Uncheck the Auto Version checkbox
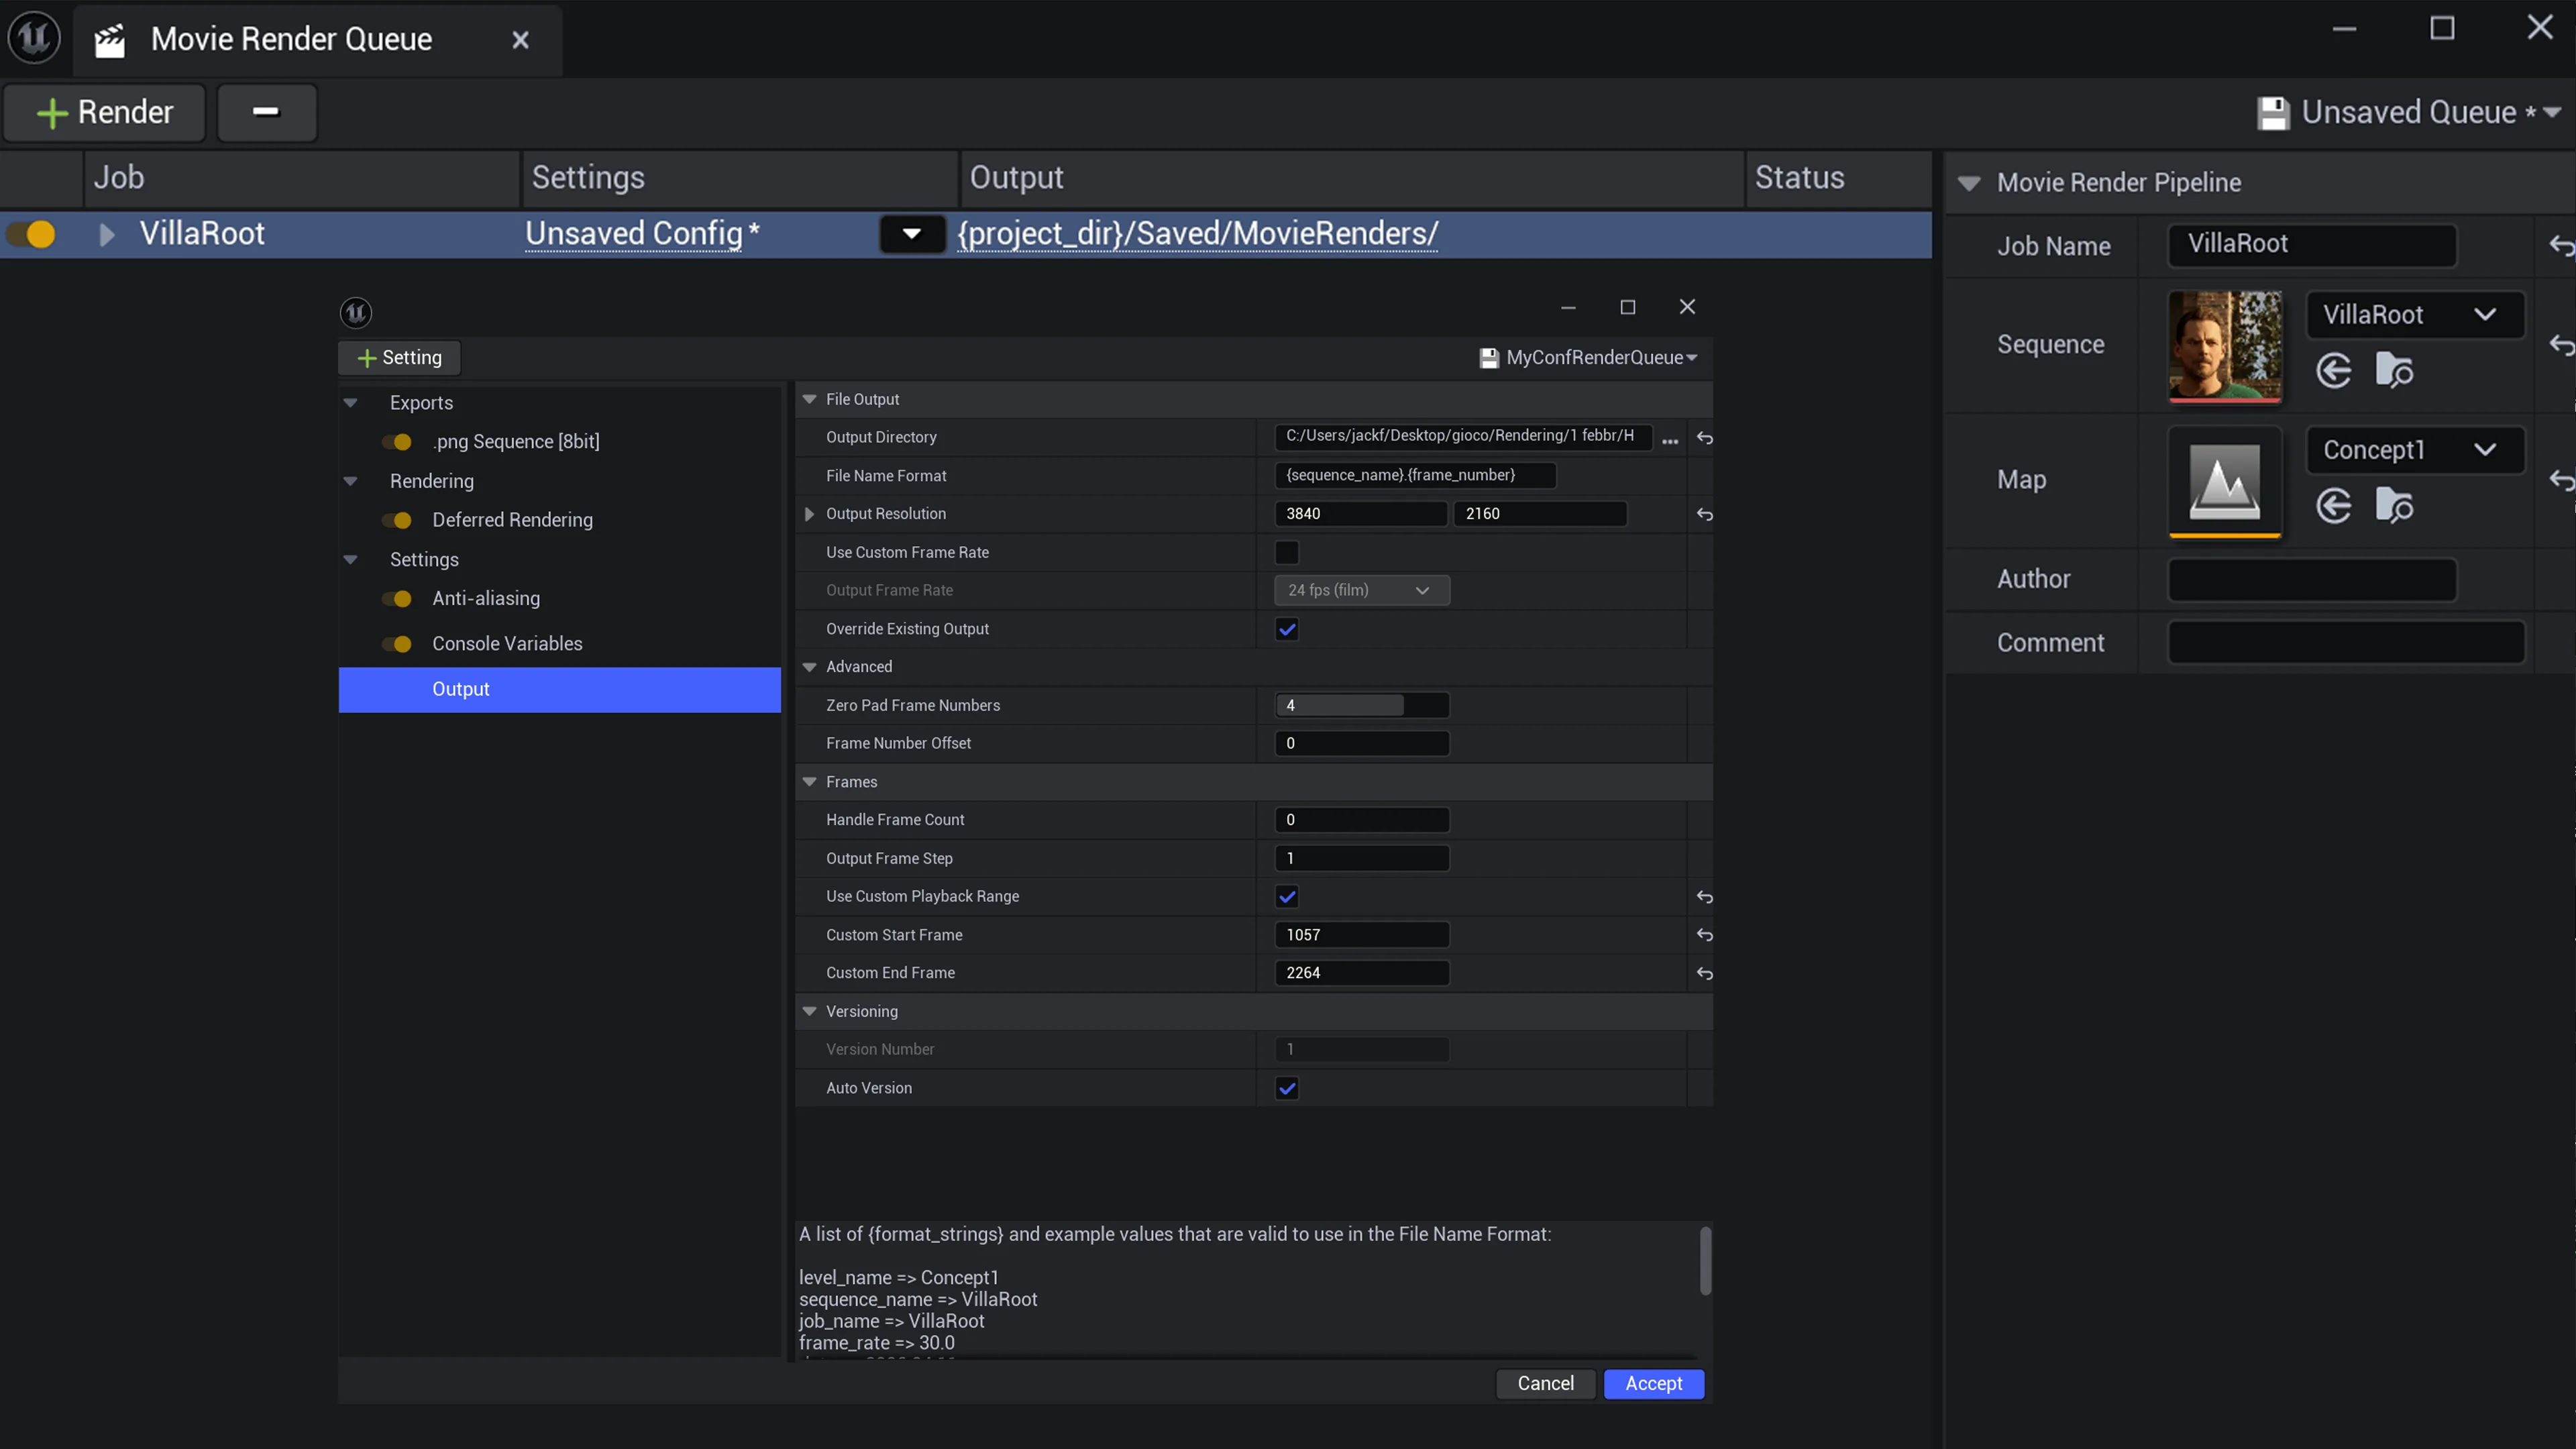Image resolution: width=2576 pixels, height=1449 pixels. (x=1286, y=1088)
